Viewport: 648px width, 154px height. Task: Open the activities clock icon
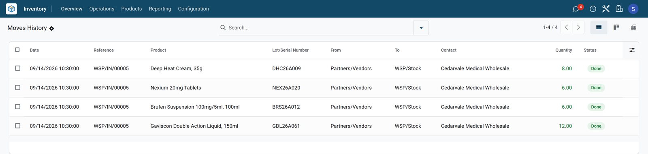(x=593, y=9)
